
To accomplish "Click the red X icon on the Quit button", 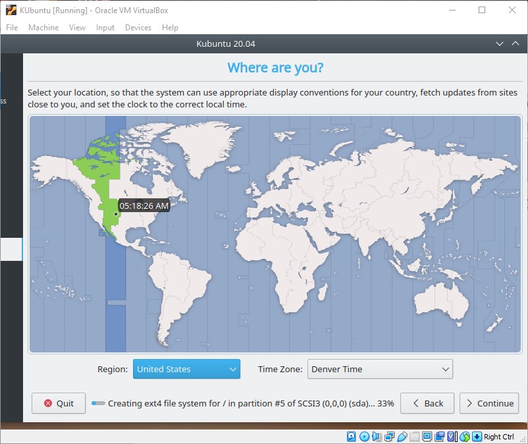I will (48, 403).
